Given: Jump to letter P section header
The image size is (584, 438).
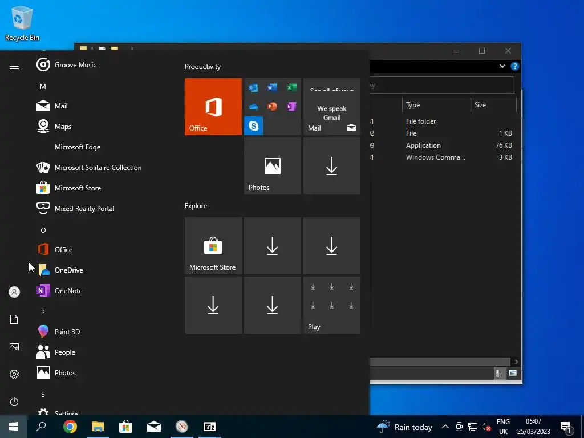Looking at the screenshot, I should coord(43,312).
